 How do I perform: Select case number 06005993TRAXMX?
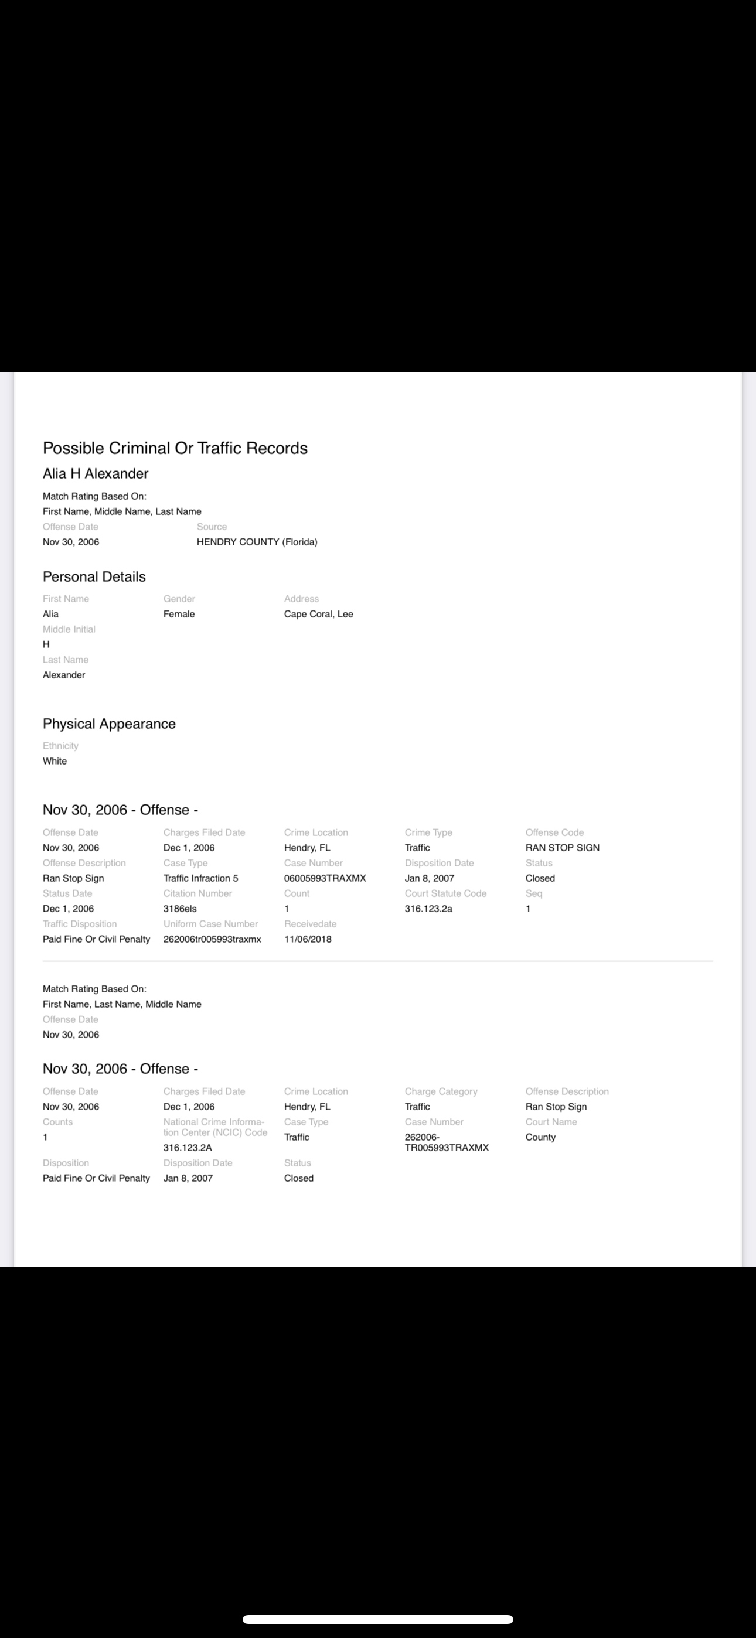click(325, 878)
